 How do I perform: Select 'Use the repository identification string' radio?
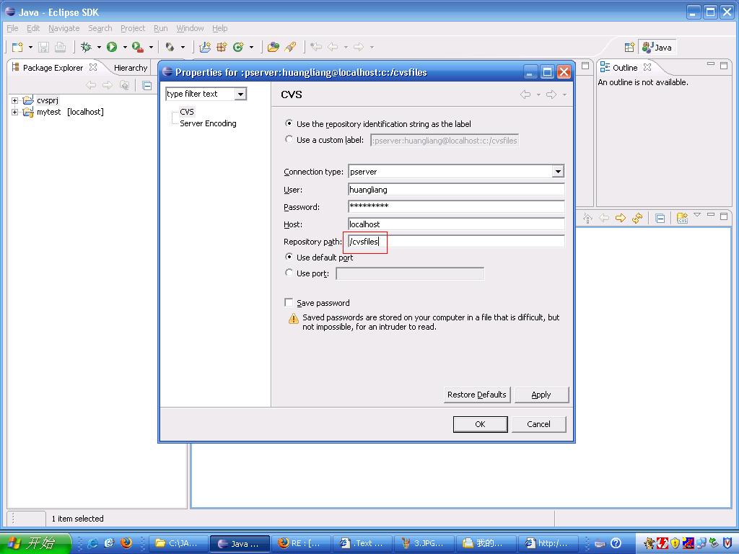click(x=289, y=123)
